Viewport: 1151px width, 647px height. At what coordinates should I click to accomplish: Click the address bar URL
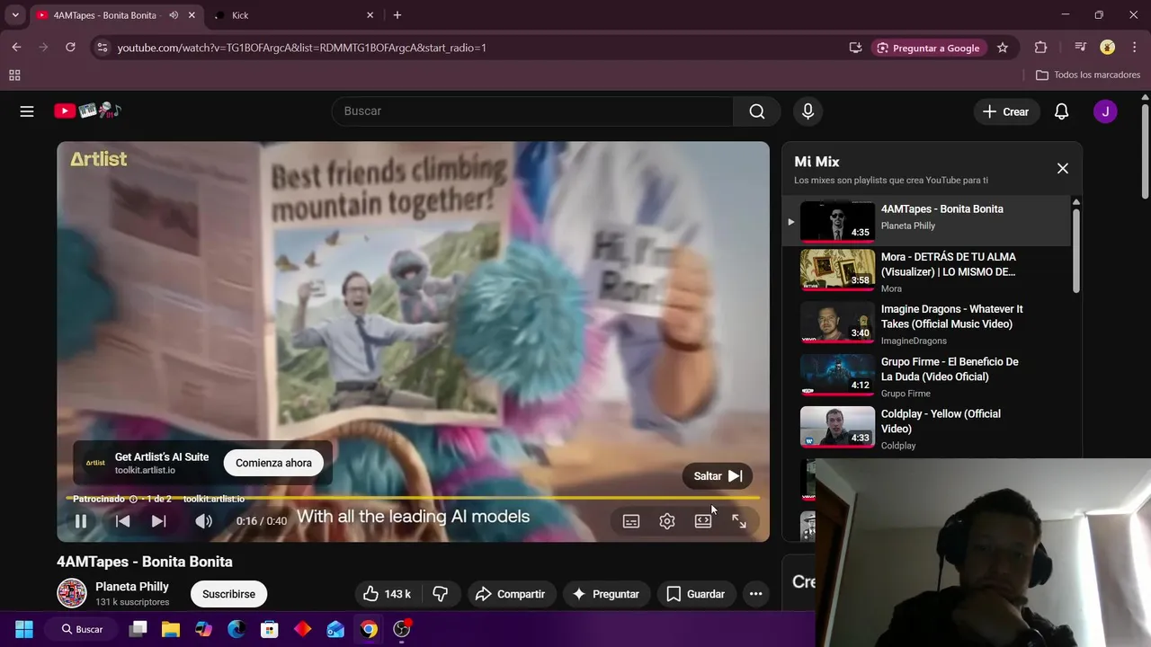click(x=302, y=48)
